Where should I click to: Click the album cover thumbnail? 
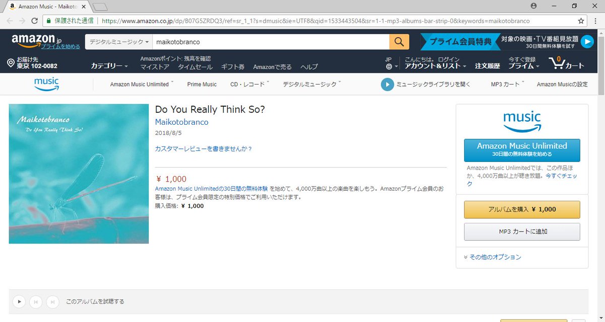[x=79, y=174]
